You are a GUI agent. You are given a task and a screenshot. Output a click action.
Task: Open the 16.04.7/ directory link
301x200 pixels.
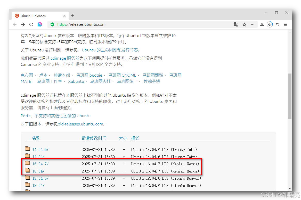pos(40,164)
